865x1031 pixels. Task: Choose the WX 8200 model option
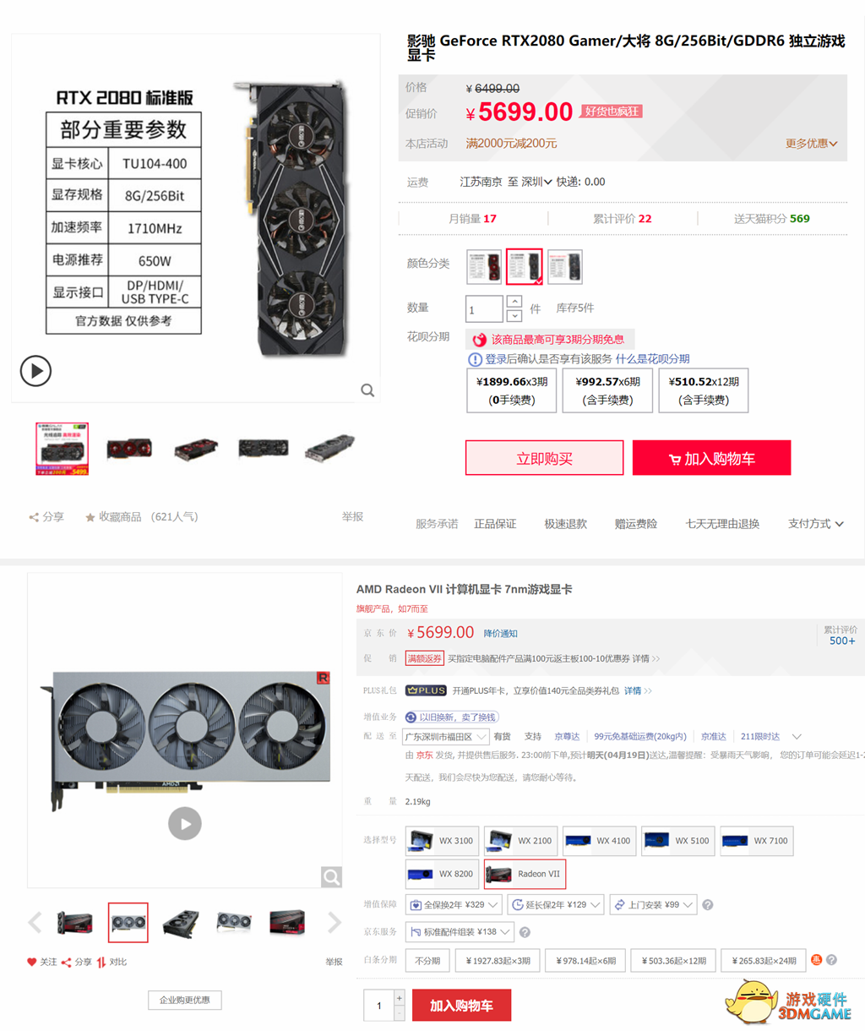click(443, 874)
